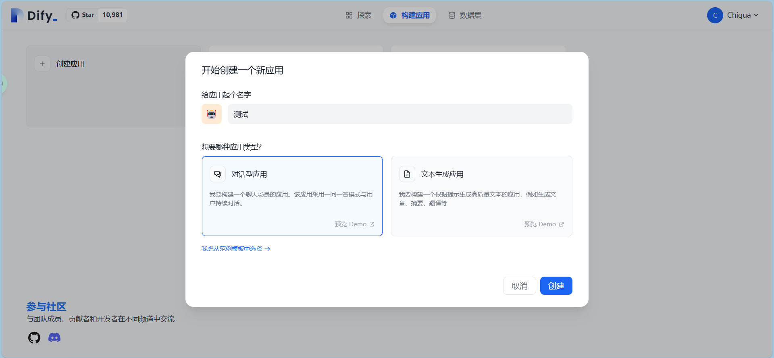This screenshot has width=774, height=358.
Task: Open the 构建应用 tab
Action: 410,15
